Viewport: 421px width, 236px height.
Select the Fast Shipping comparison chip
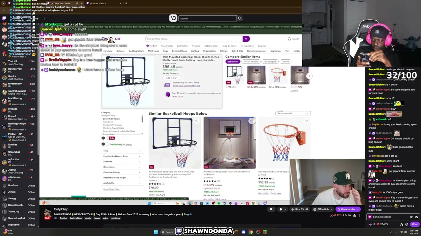[x=270, y=62]
